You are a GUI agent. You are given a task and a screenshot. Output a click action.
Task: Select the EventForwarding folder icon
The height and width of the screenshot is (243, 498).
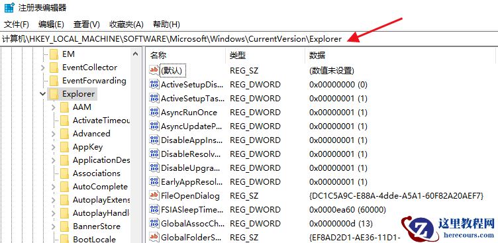click(x=54, y=81)
